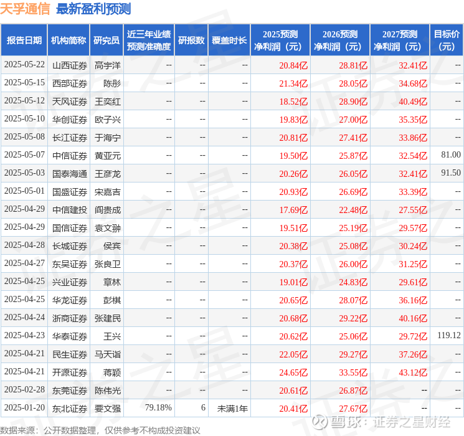Click analyst name 章林

tap(112, 282)
